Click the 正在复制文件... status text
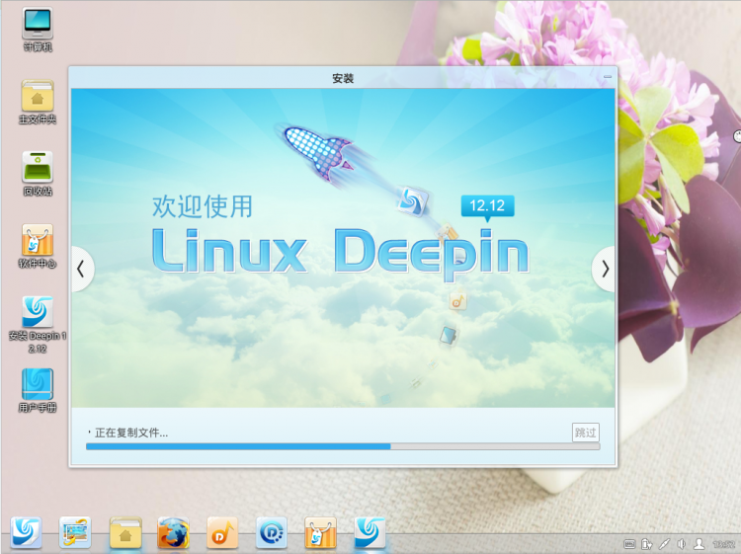Viewport: 741px width, 554px height. point(130,433)
